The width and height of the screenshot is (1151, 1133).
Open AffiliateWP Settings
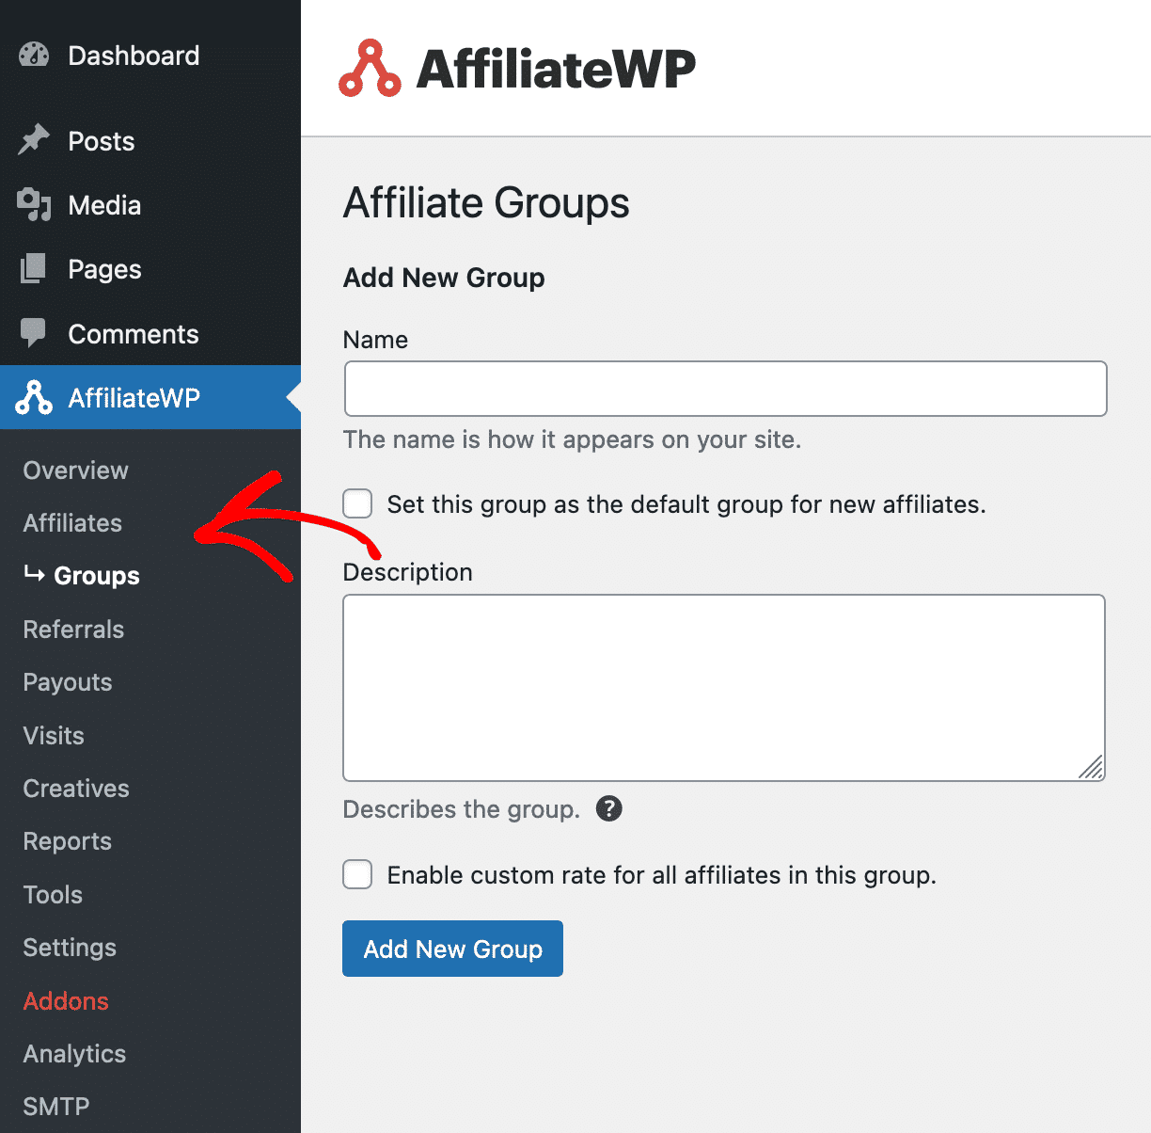pyautogui.click(x=70, y=948)
